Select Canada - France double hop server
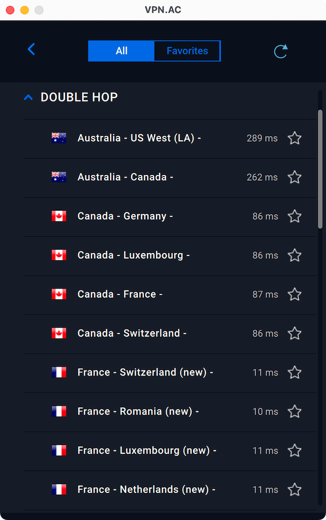The image size is (326, 520). pos(120,295)
